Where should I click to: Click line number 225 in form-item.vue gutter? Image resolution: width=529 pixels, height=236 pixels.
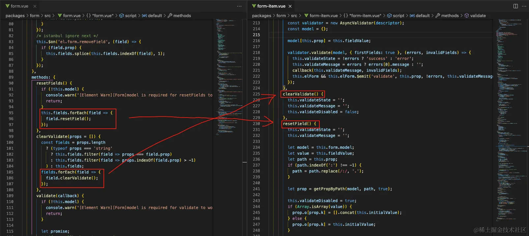coord(256,94)
